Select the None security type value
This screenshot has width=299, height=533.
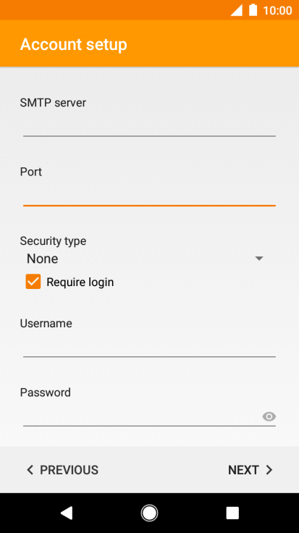point(43,259)
